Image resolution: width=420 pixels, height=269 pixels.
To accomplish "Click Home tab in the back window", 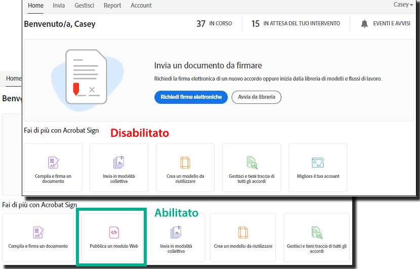I will (x=13, y=79).
